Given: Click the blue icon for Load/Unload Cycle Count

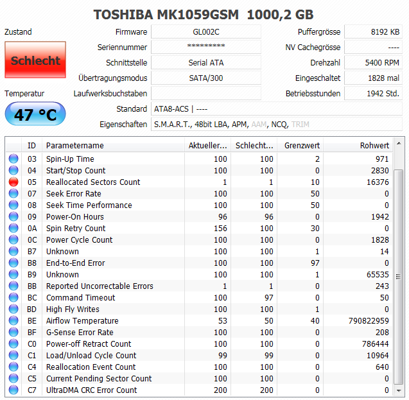Looking at the screenshot, I should (x=13, y=356).
